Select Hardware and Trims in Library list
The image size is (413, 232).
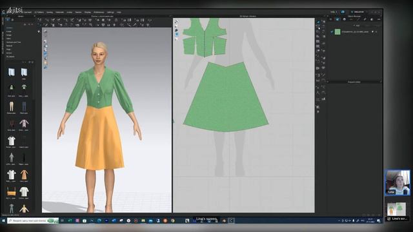coord(14,42)
